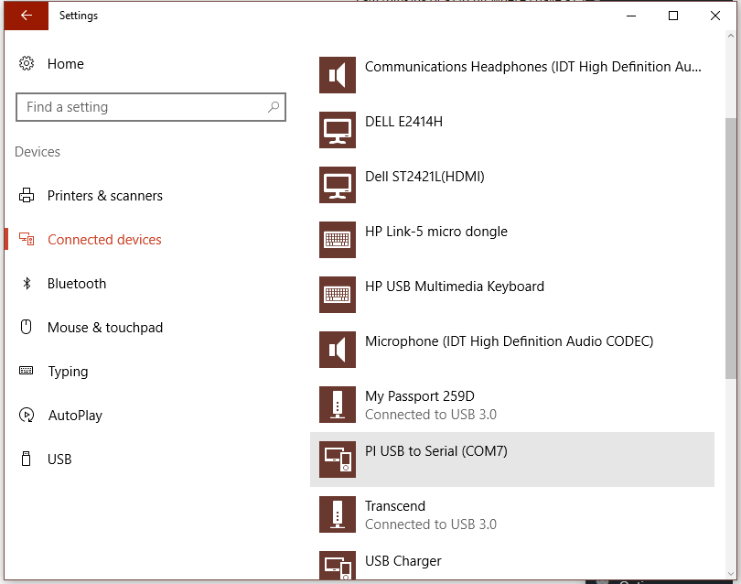Image resolution: width=741 pixels, height=584 pixels.
Task: Open Mouse & touchpad settings
Action: (105, 328)
